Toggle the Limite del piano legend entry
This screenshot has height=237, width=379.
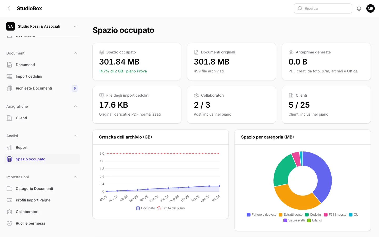(x=171, y=208)
